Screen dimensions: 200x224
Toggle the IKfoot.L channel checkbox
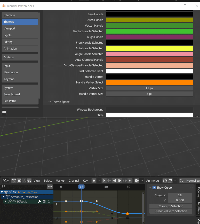(44, 201)
